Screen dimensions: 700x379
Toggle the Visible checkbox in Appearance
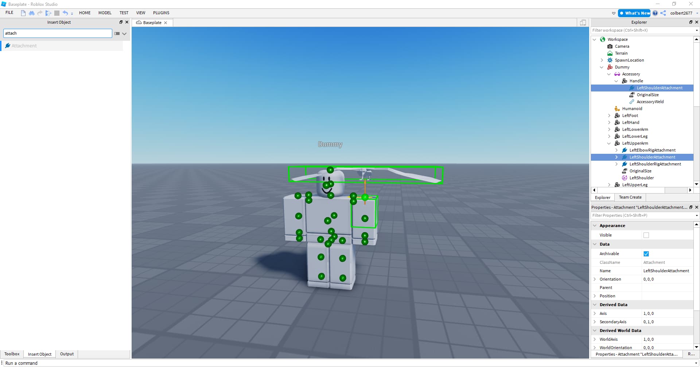646,235
